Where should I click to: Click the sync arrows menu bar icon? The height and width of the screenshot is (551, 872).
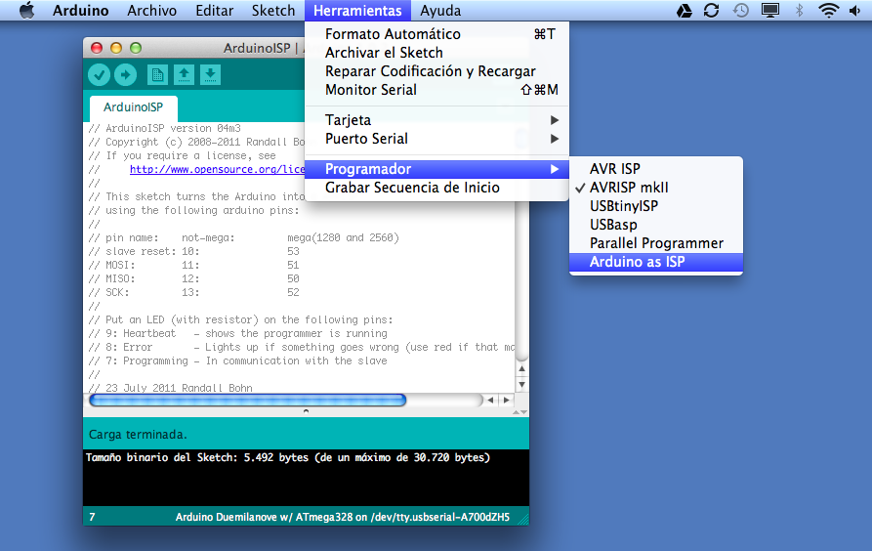(x=711, y=10)
